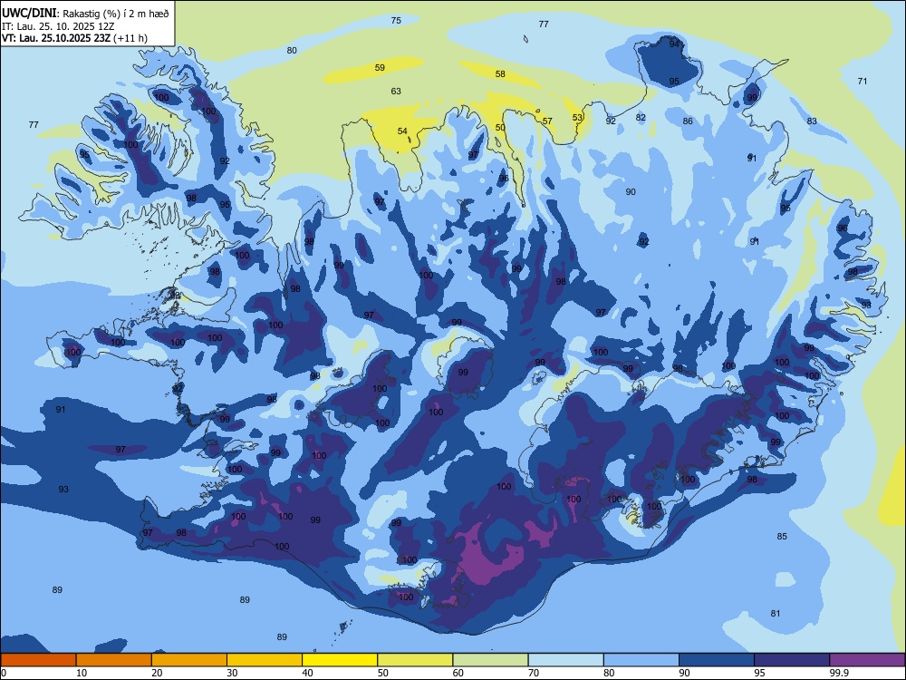Click the legend tick label 40
Viewport: 906px width, 680px height.
point(307,673)
